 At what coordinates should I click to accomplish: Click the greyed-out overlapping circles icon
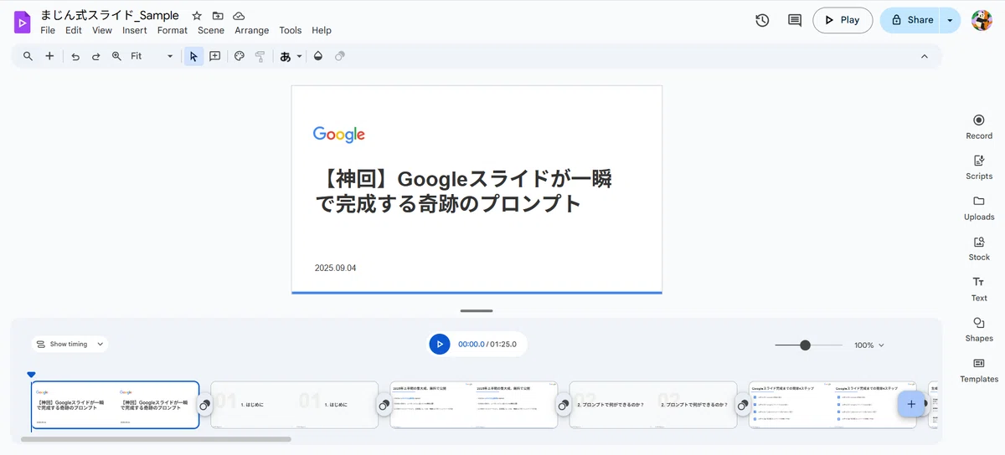pos(339,56)
